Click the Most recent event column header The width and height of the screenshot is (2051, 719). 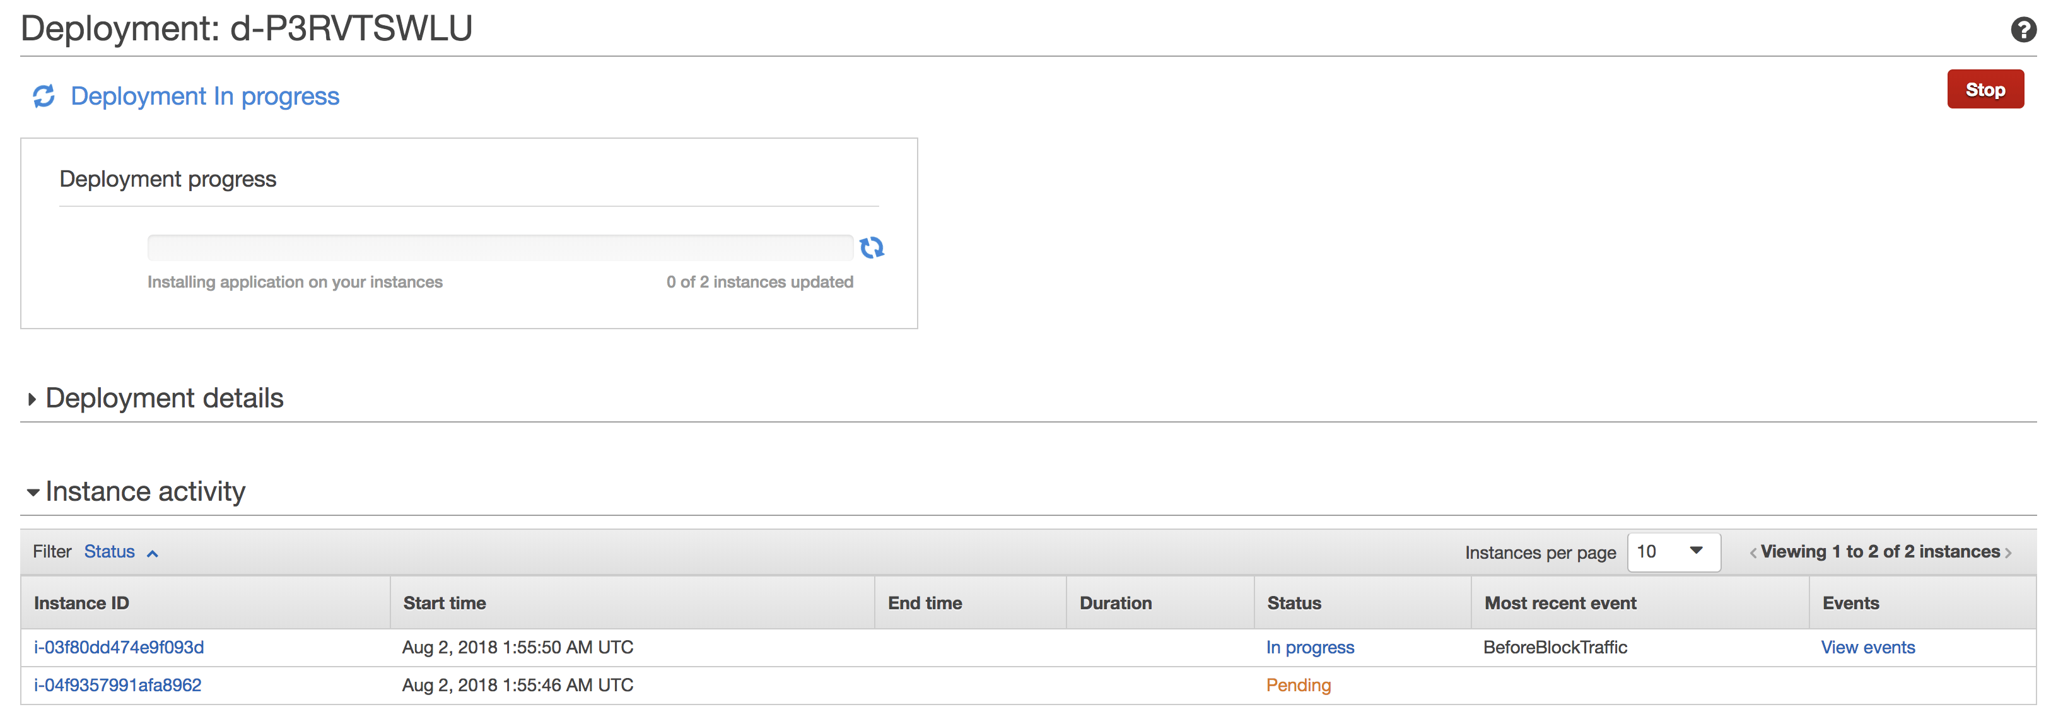[x=1560, y=603]
